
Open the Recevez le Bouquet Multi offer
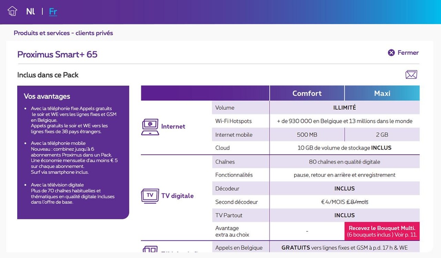(382, 231)
